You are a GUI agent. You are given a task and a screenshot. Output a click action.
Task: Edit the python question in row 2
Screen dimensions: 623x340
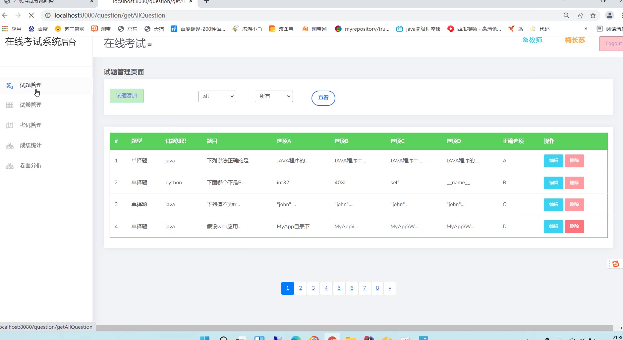553,183
